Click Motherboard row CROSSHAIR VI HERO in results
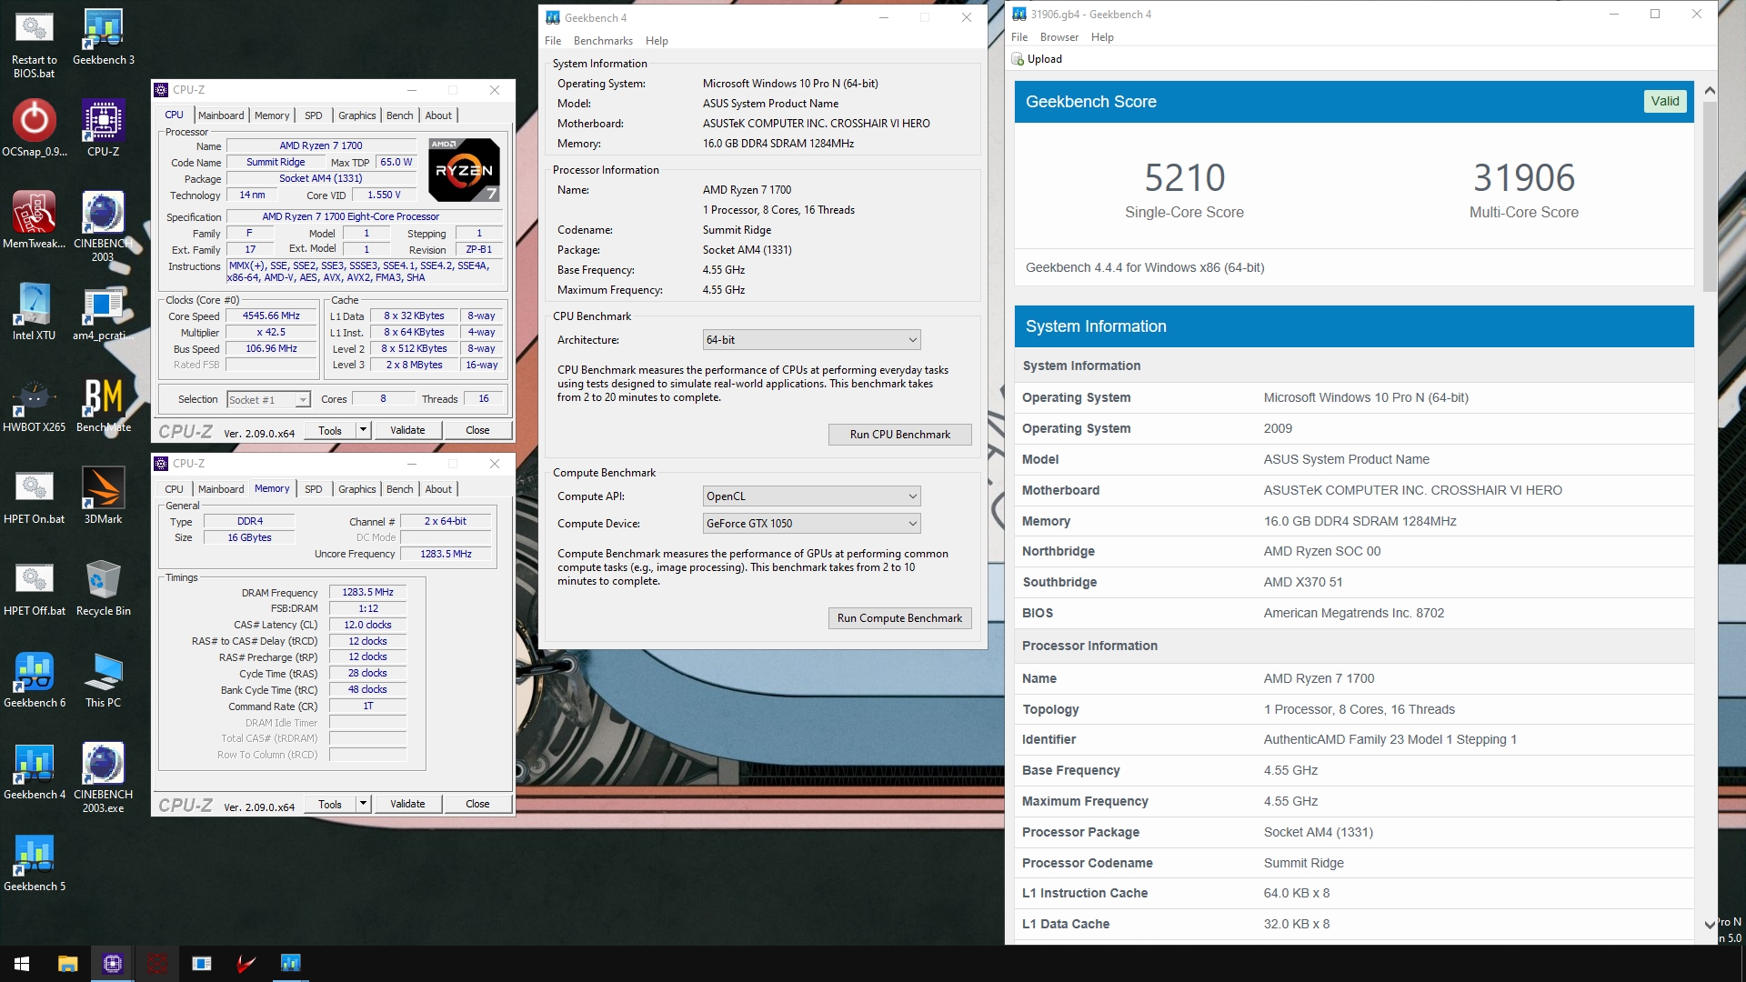This screenshot has width=1746, height=982. pyautogui.click(x=1354, y=490)
